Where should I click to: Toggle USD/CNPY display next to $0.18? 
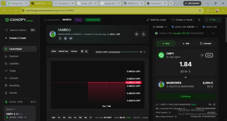point(190,72)
